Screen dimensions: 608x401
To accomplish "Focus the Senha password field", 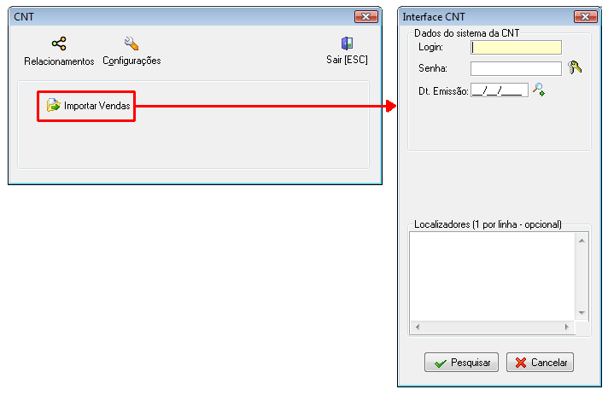I will [x=516, y=68].
